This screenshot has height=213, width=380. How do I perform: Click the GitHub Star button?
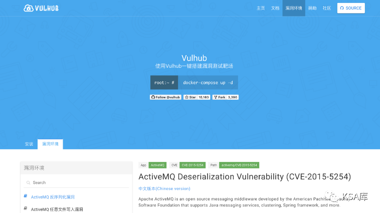(x=190, y=97)
